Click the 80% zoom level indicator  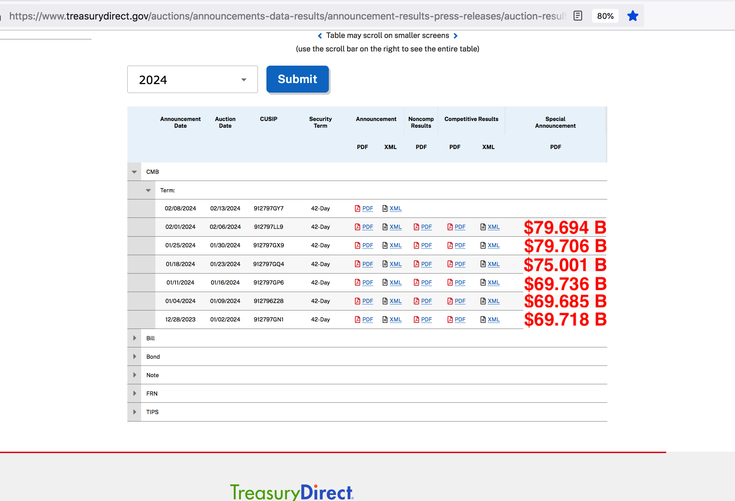(605, 16)
